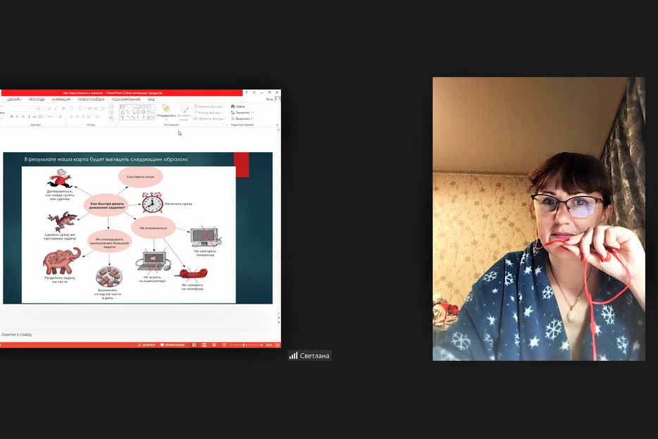This screenshot has height=439, width=658.
Task: Select the pink elephant picture on slide
Action: (x=61, y=260)
